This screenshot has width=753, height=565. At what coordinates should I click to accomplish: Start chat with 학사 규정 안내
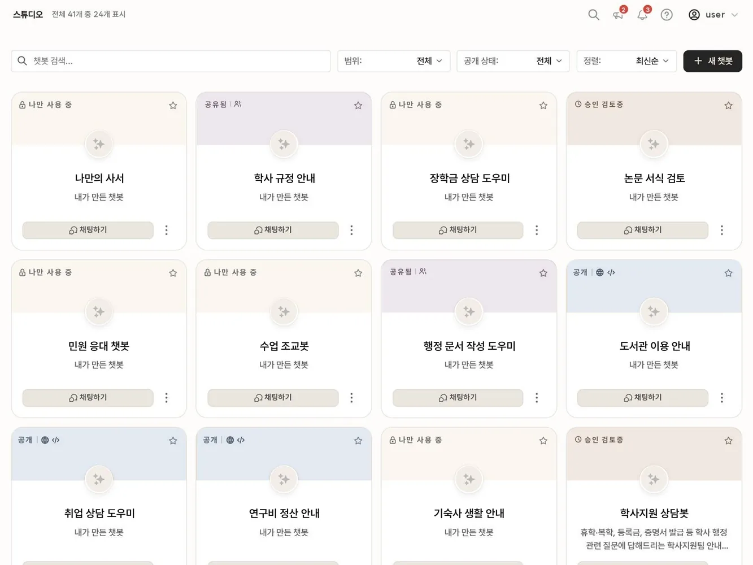pyautogui.click(x=273, y=230)
